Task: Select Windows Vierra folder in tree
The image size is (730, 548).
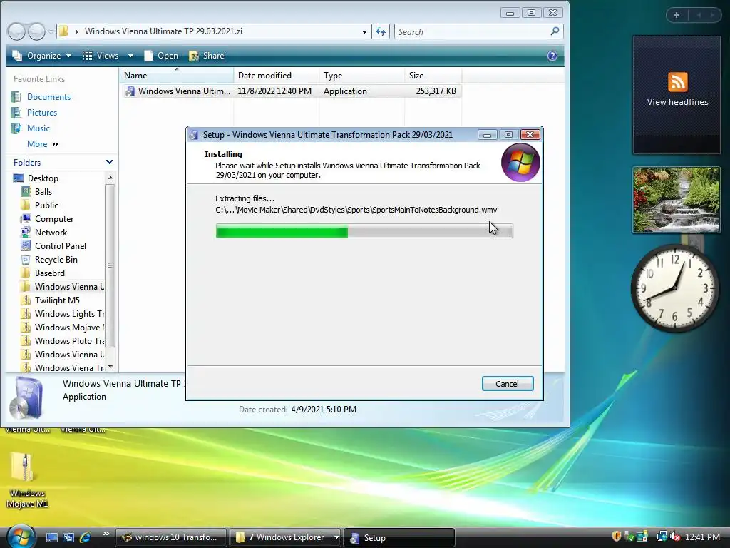Action: pos(69,367)
